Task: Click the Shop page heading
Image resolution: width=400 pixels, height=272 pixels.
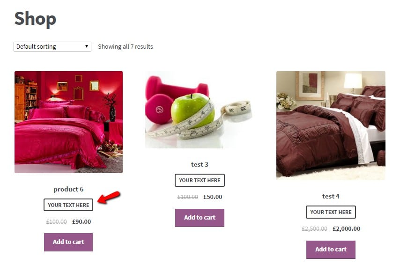Action: 35,19
